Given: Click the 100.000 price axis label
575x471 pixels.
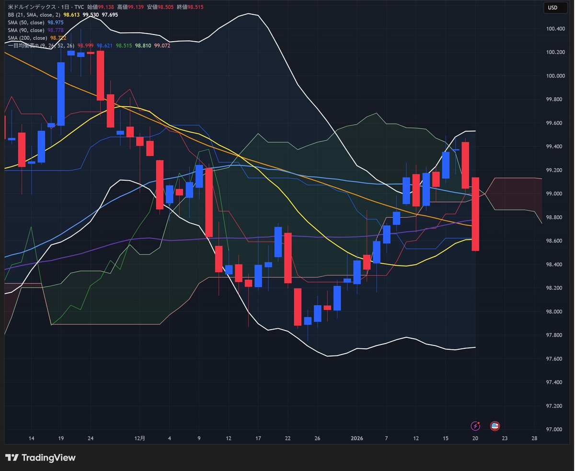Looking at the screenshot, I should (x=555, y=76).
